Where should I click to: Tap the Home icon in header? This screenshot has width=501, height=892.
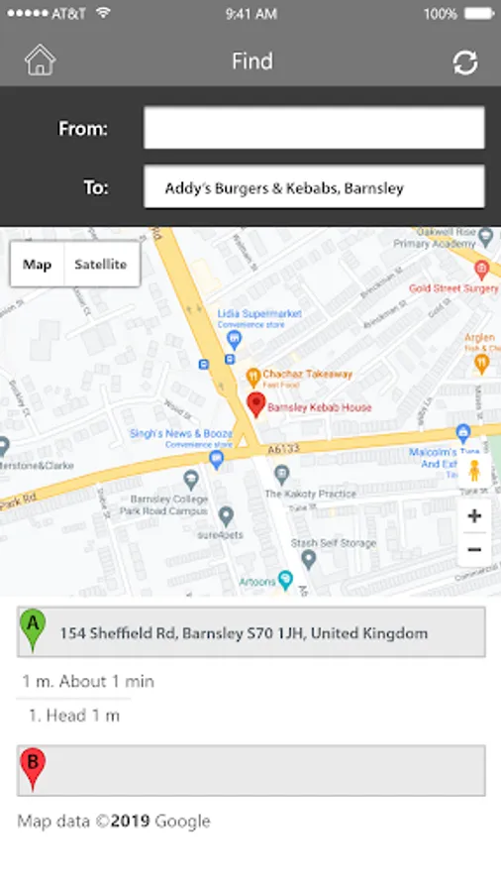click(40, 60)
